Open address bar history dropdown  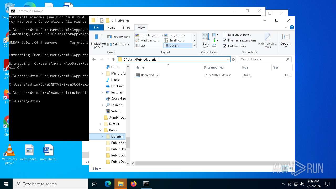[228, 60]
